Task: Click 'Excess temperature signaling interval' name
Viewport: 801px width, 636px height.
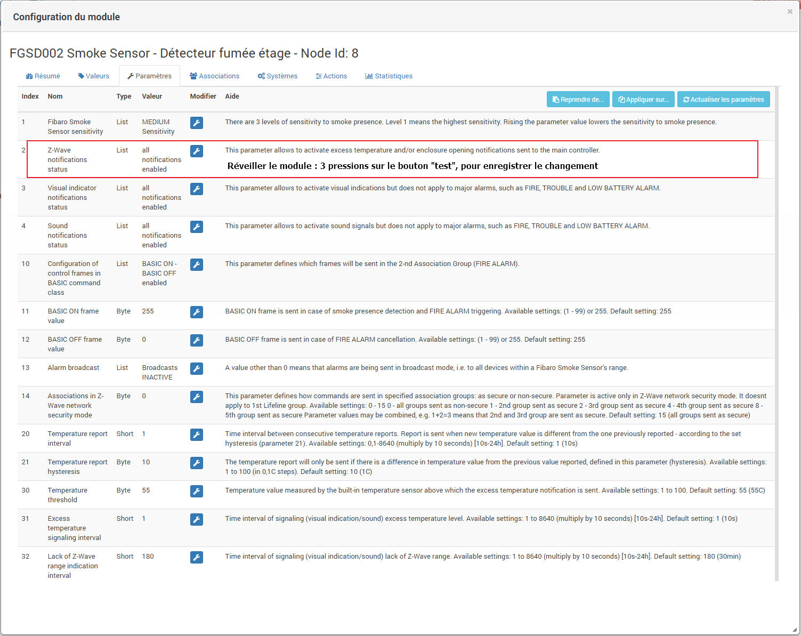Action: 75,528
